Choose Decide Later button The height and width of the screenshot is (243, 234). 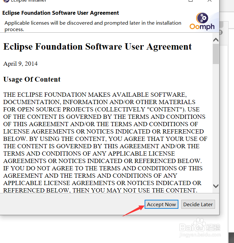(x=198, y=204)
